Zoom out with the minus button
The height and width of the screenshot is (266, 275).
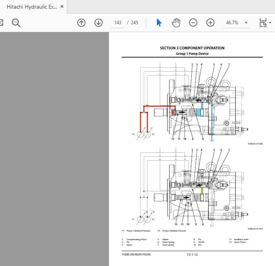193,23
